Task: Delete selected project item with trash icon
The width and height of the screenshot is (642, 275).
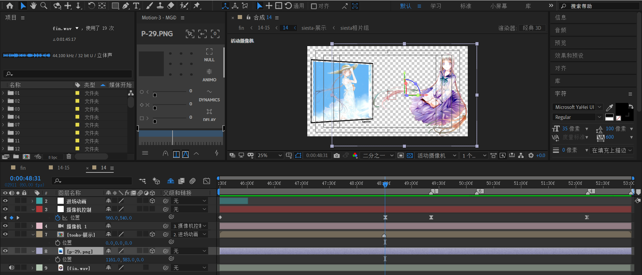Action: [69, 156]
